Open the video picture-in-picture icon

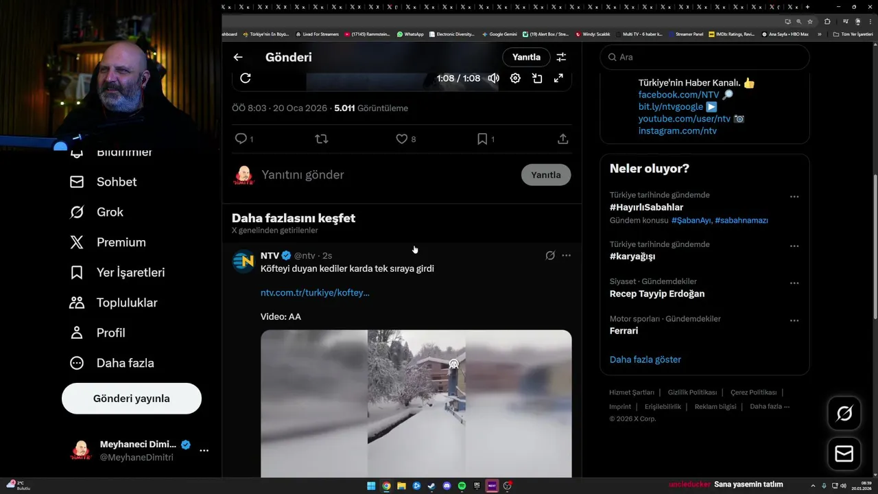[x=537, y=78]
